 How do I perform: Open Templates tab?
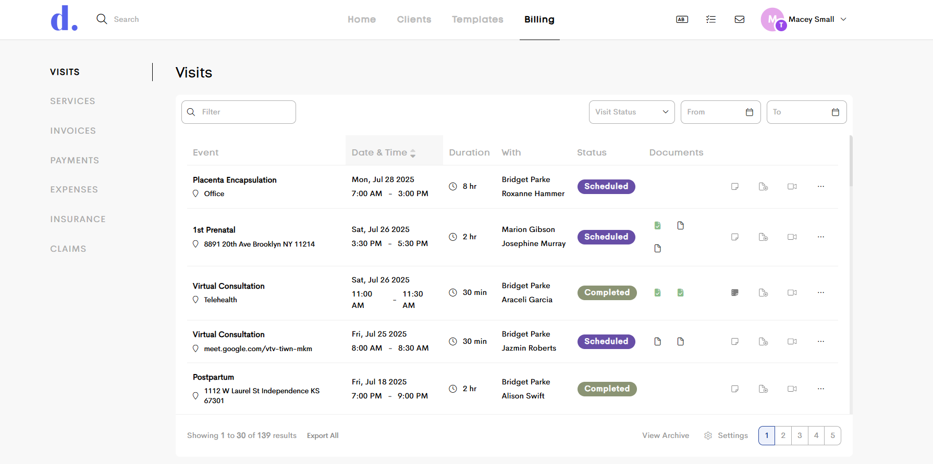pyautogui.click(x=477, y=19)
